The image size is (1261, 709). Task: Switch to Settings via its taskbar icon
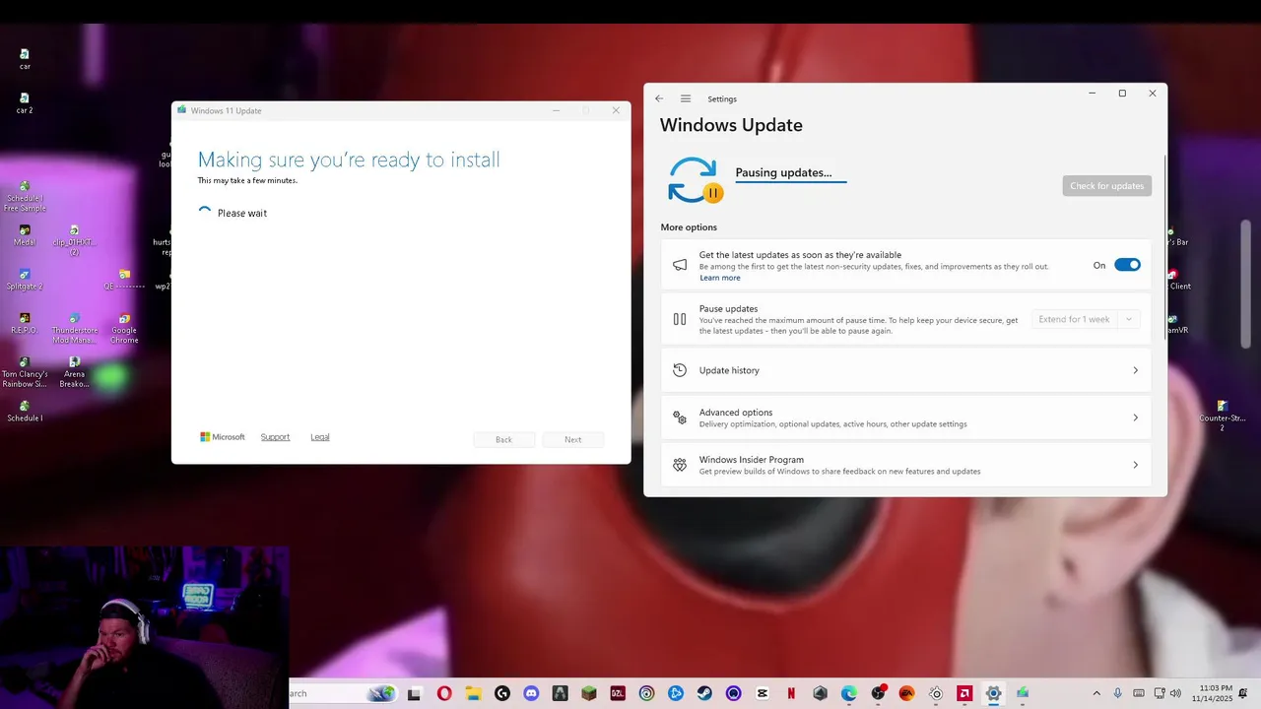tap(993, 693)
